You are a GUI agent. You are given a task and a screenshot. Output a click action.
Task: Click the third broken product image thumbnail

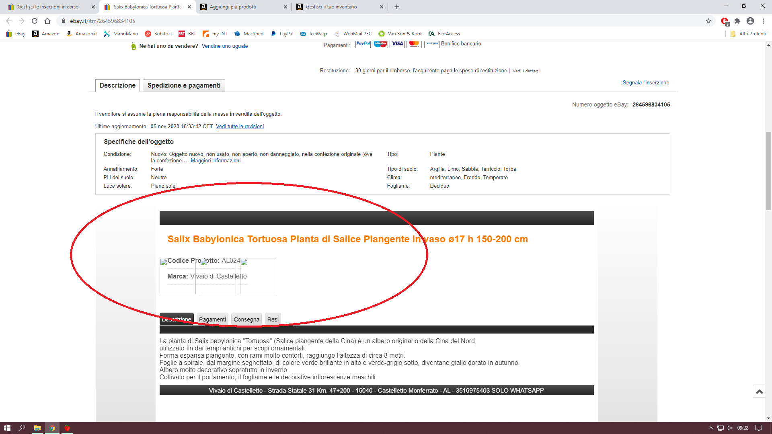(x=258, y=276)
